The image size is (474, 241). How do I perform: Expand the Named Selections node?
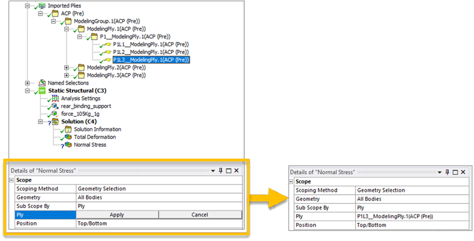[x=28, y=83]
